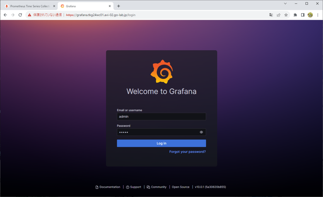Close the browser window

pos(317,3)
